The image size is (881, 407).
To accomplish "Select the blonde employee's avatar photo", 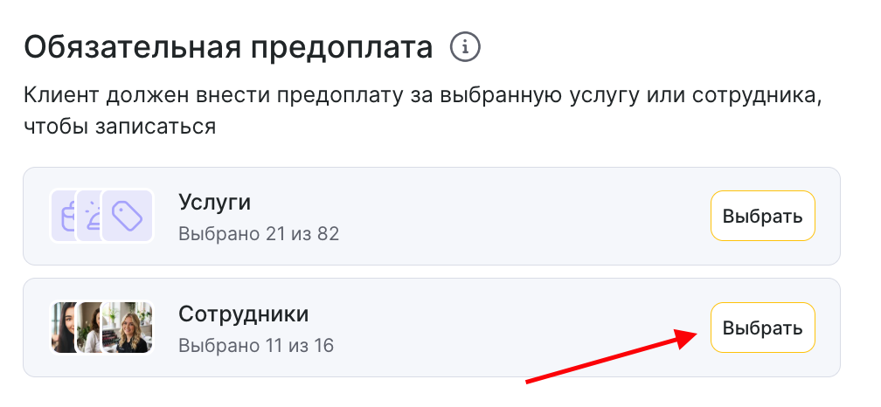I will (128, 328).
